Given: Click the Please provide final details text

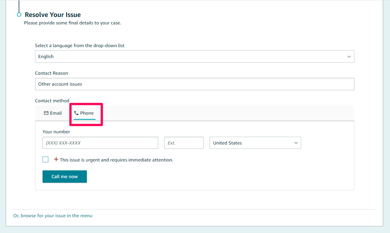Looking at the screenshot, I should click(x=73, y=23).
